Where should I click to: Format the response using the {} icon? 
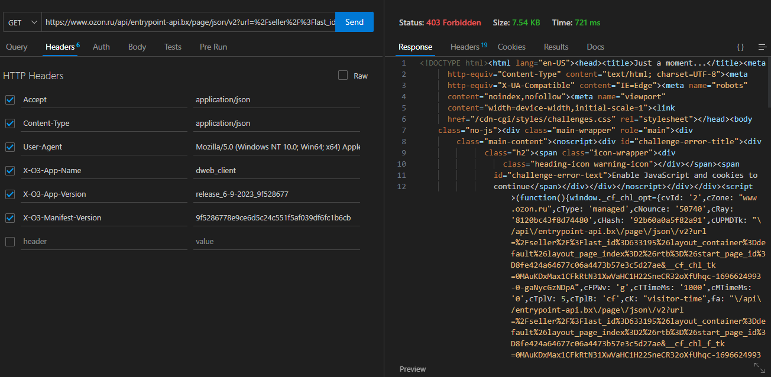point(740,45)
